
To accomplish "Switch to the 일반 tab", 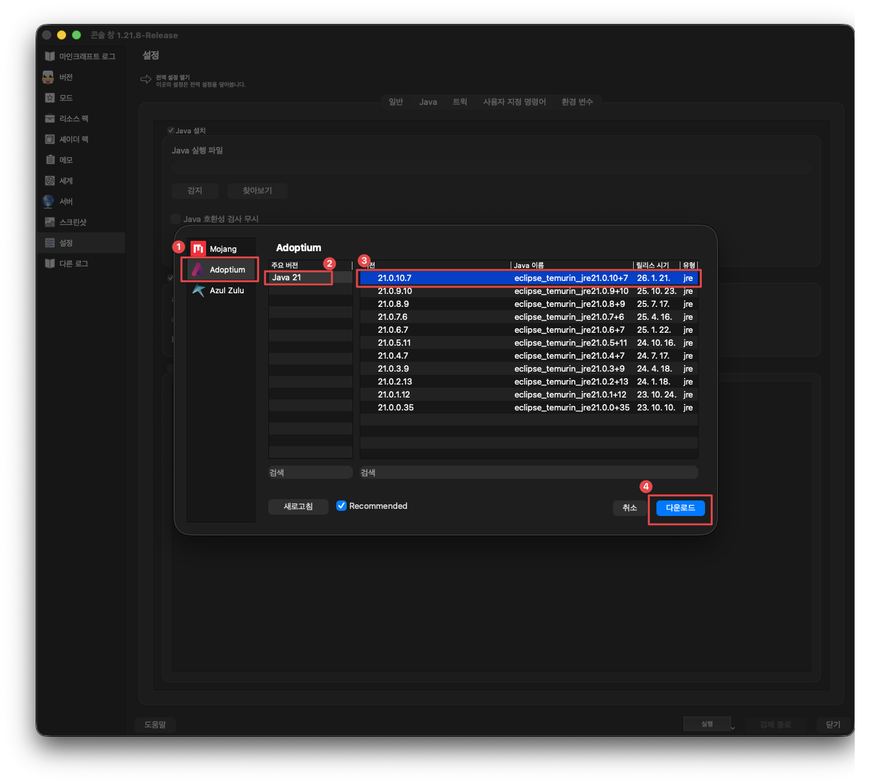I will [396, 102].
